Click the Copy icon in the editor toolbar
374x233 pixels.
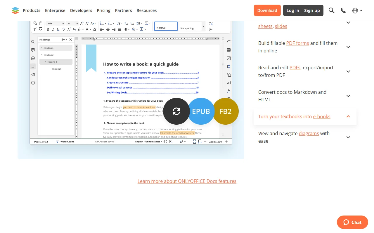pos(35,23)
